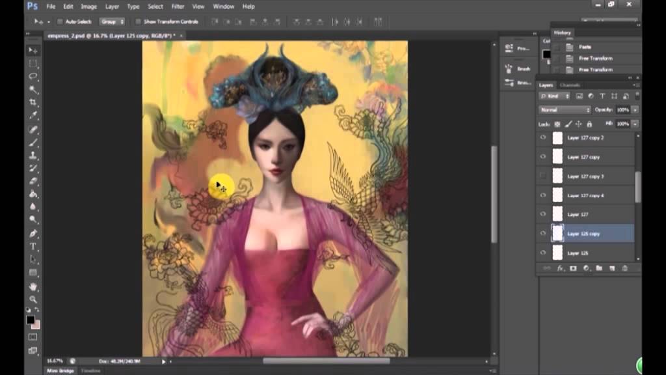
Task: Change screen mode icon
Action: (x=33, y=351)
